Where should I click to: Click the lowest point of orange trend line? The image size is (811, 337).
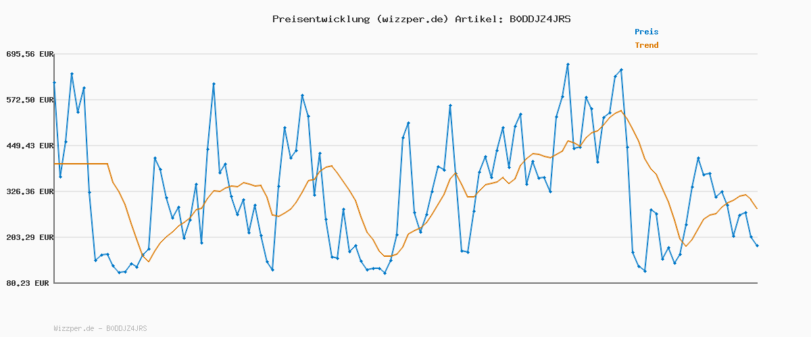click(149, 262)
